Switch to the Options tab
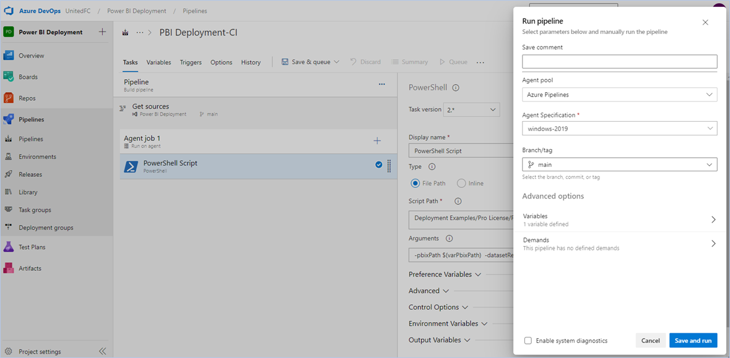Viewport: 730px width, 358px height. (221, 62)
